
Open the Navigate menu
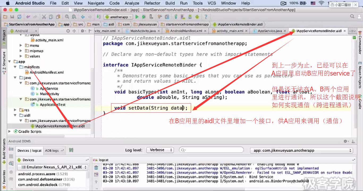point(96,3)
